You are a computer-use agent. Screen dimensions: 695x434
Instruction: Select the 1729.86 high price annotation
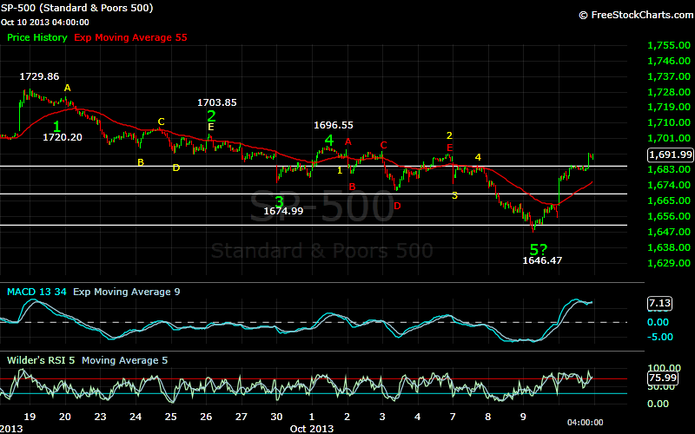click(x=39, y=76)
